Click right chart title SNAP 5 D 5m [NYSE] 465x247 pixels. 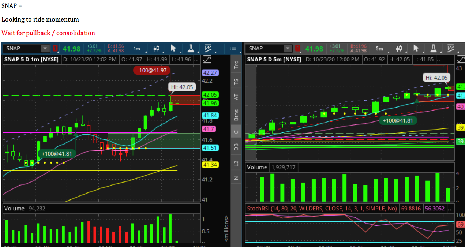point(274,59)
